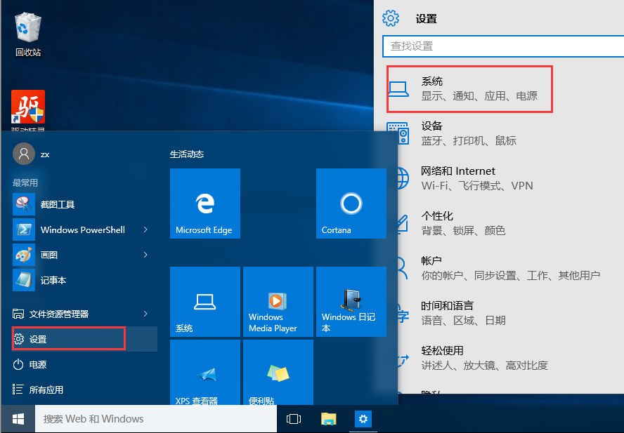
Task: Expand the 文件资源管理器 submenu arrow
Action: [145, 314]
